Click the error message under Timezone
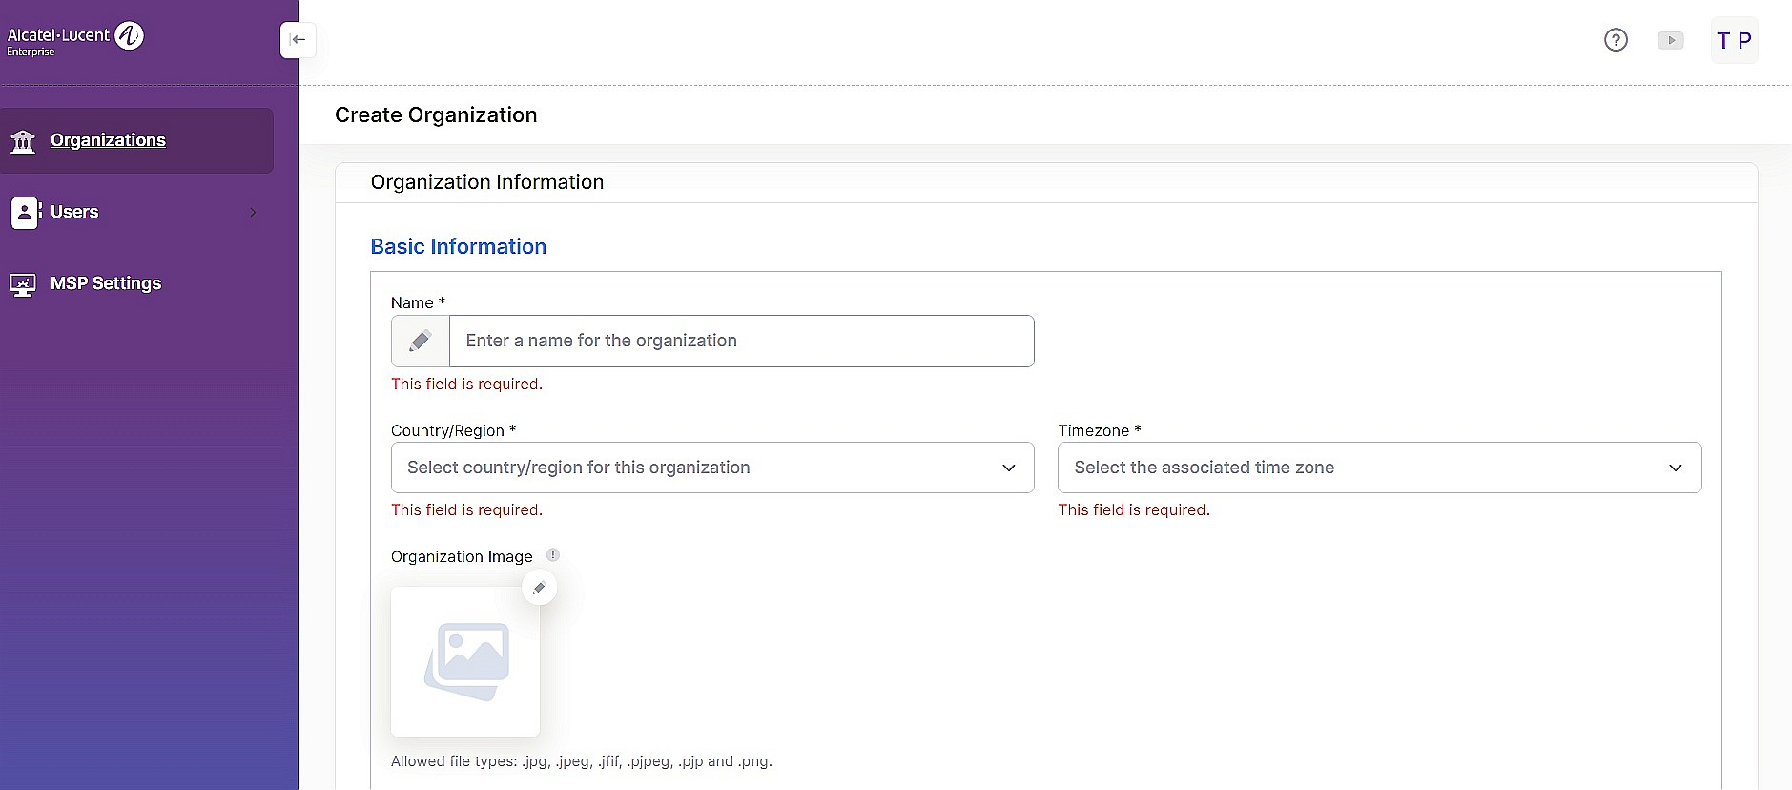The width and height of the screenshot is (1792, 790). pos(1133,509)
